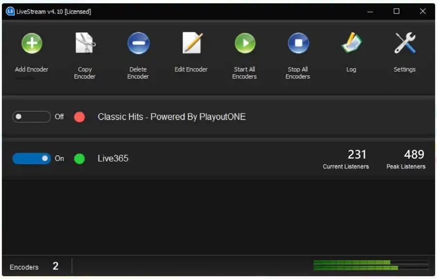437x279 pixels.
Task: Click the red status dot for Classic Hits
Action: click(80, 117)
